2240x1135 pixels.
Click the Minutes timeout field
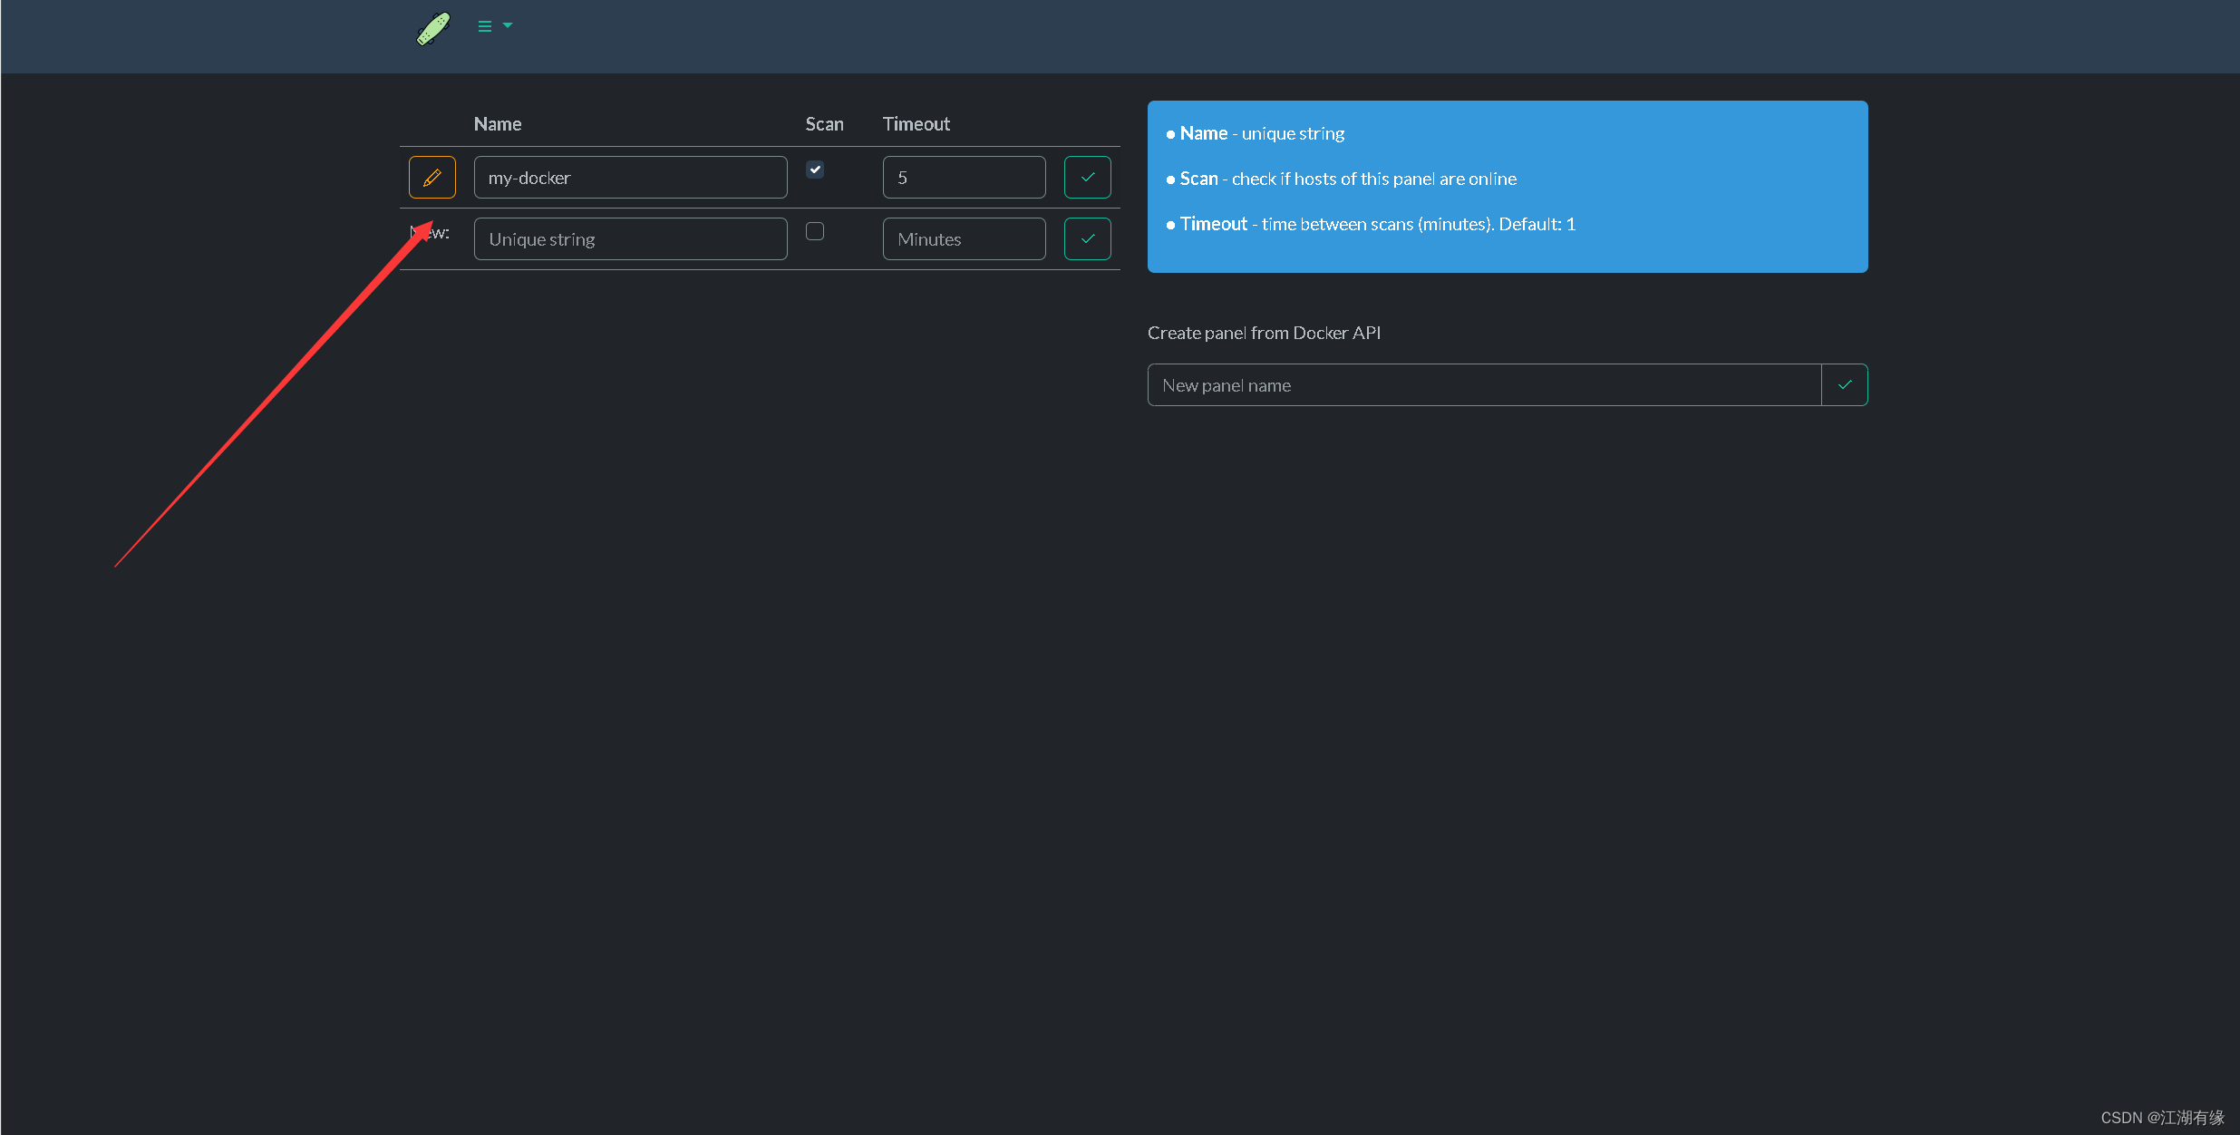point(964,239)
